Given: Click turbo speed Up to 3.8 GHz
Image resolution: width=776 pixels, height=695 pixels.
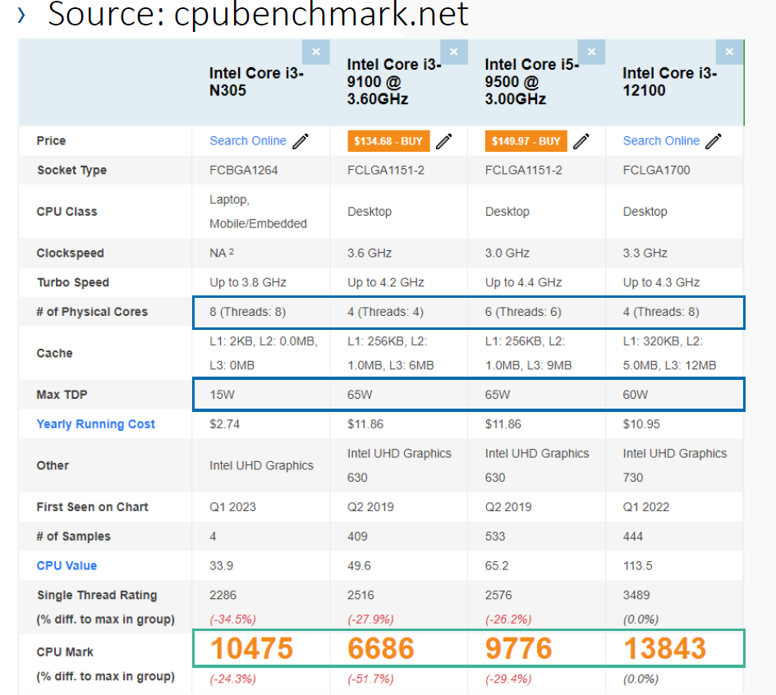Looking at the screenshot, I should [248, 282].
